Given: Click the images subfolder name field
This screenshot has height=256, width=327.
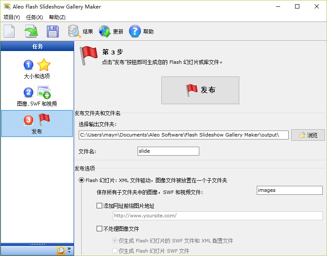Looking at the screenshot, I should click(x=290, y=190).
